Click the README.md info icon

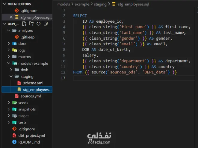point(14,142)
